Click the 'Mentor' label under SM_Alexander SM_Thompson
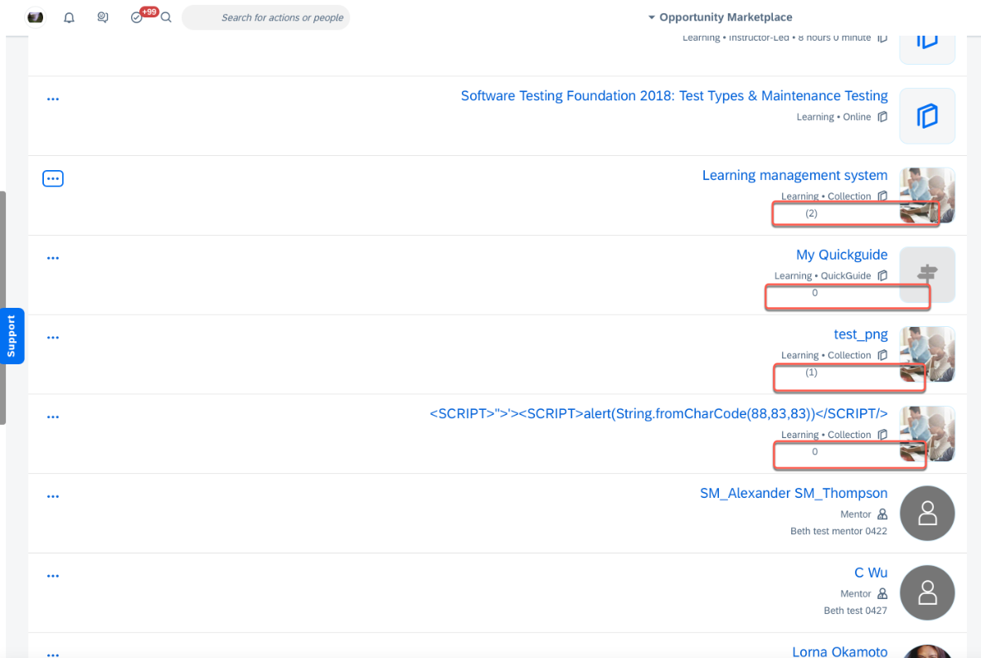Viewport: 981px width, 658px height. 855,514
